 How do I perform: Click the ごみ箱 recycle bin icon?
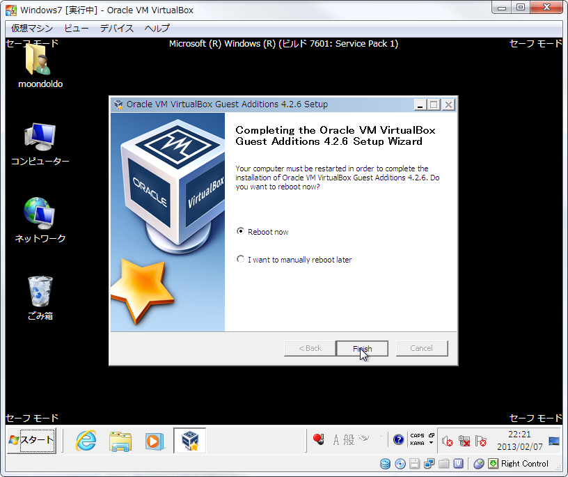tap(40, 294)
